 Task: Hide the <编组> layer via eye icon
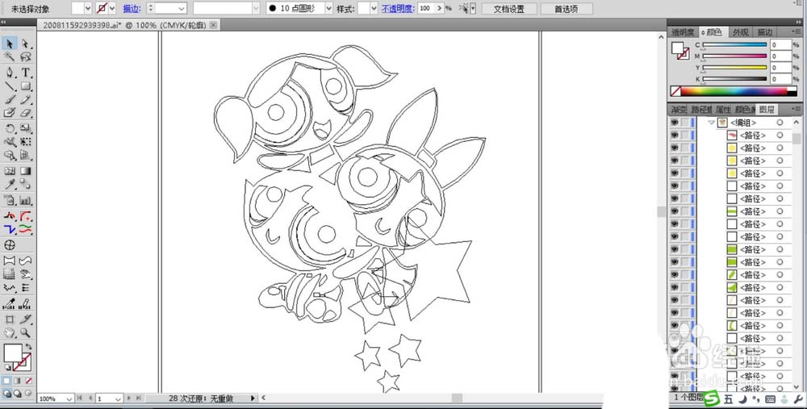pyautogui.click(x=674, y=123)
